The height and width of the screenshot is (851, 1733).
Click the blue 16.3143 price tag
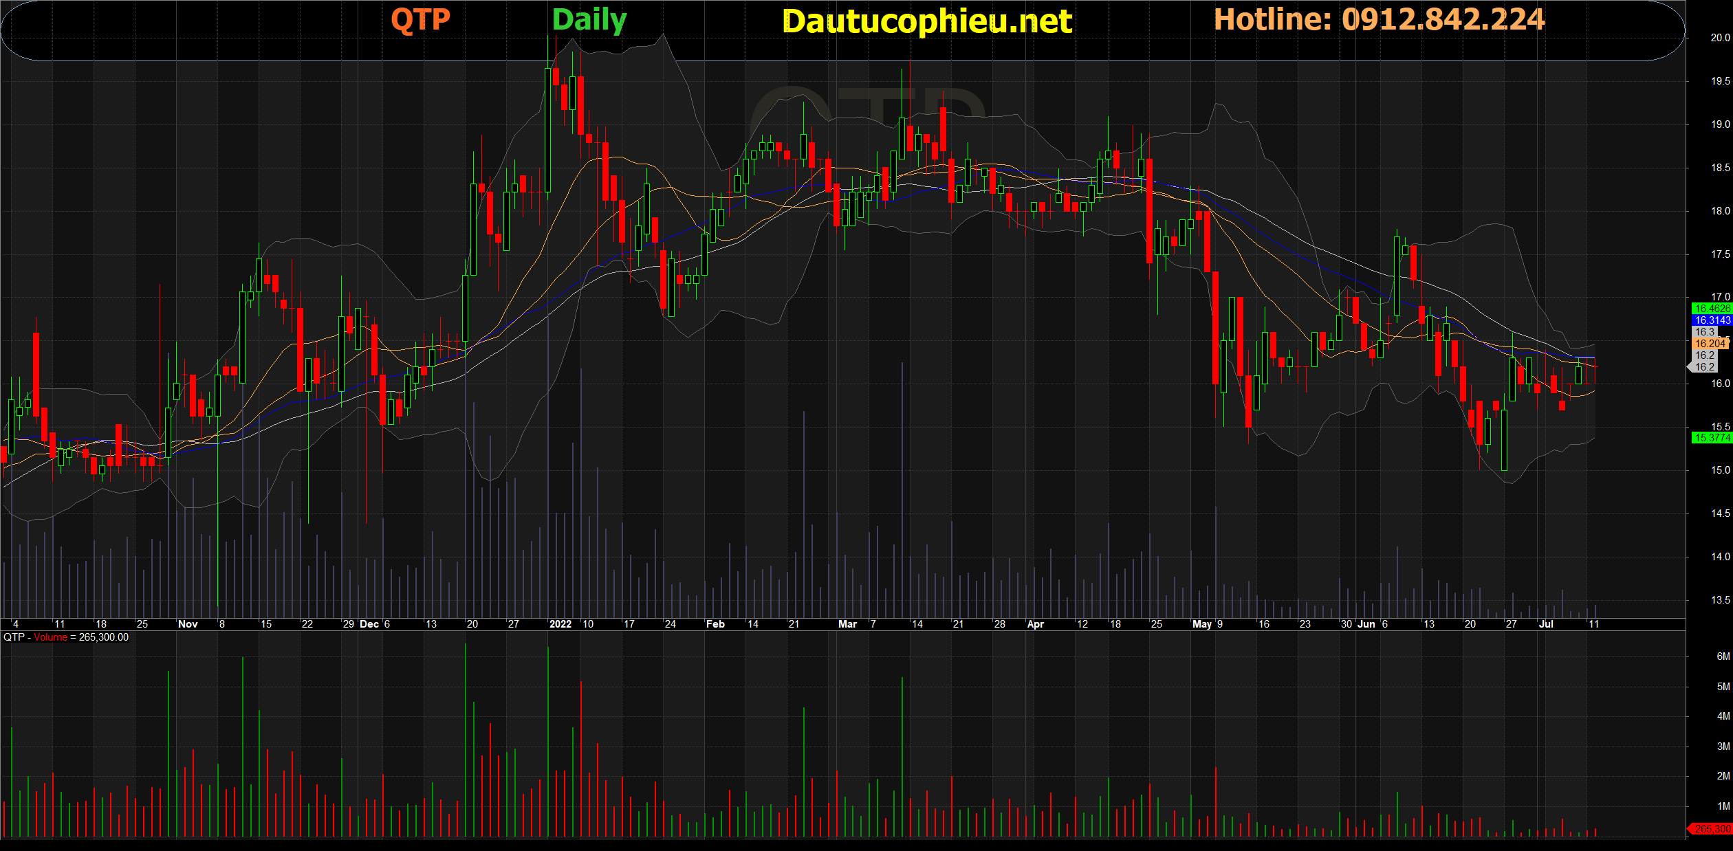[1711, 320]
